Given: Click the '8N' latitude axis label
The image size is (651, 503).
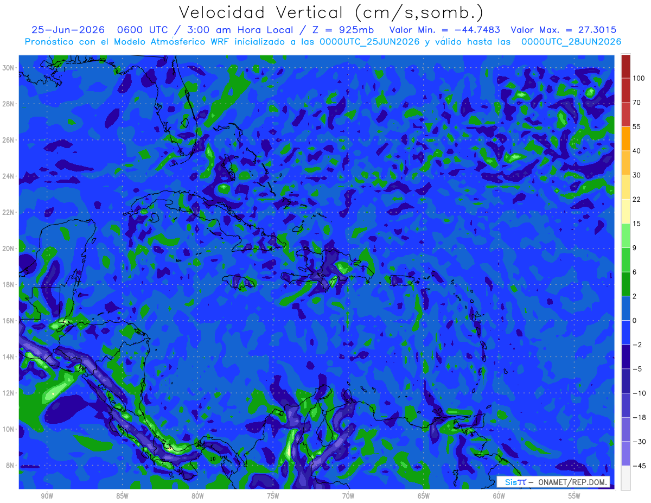Looking at the screenshot, I should click(10, 466).
